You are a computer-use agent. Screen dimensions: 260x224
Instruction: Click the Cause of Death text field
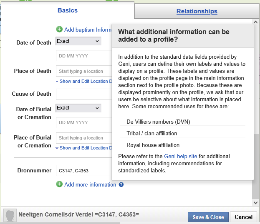pos(83,94)
